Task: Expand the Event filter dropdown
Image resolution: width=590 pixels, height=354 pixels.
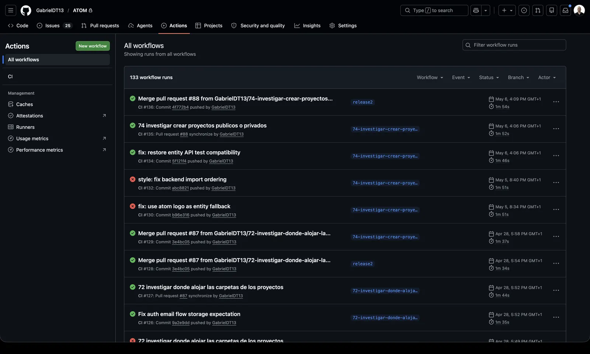Action: click(x=461, y=77)
